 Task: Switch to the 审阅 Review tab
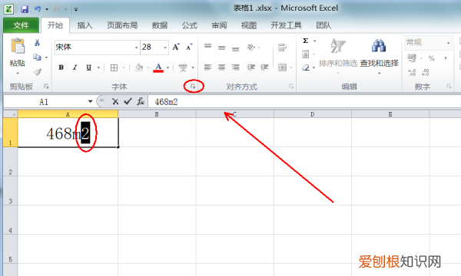[219, 25]
